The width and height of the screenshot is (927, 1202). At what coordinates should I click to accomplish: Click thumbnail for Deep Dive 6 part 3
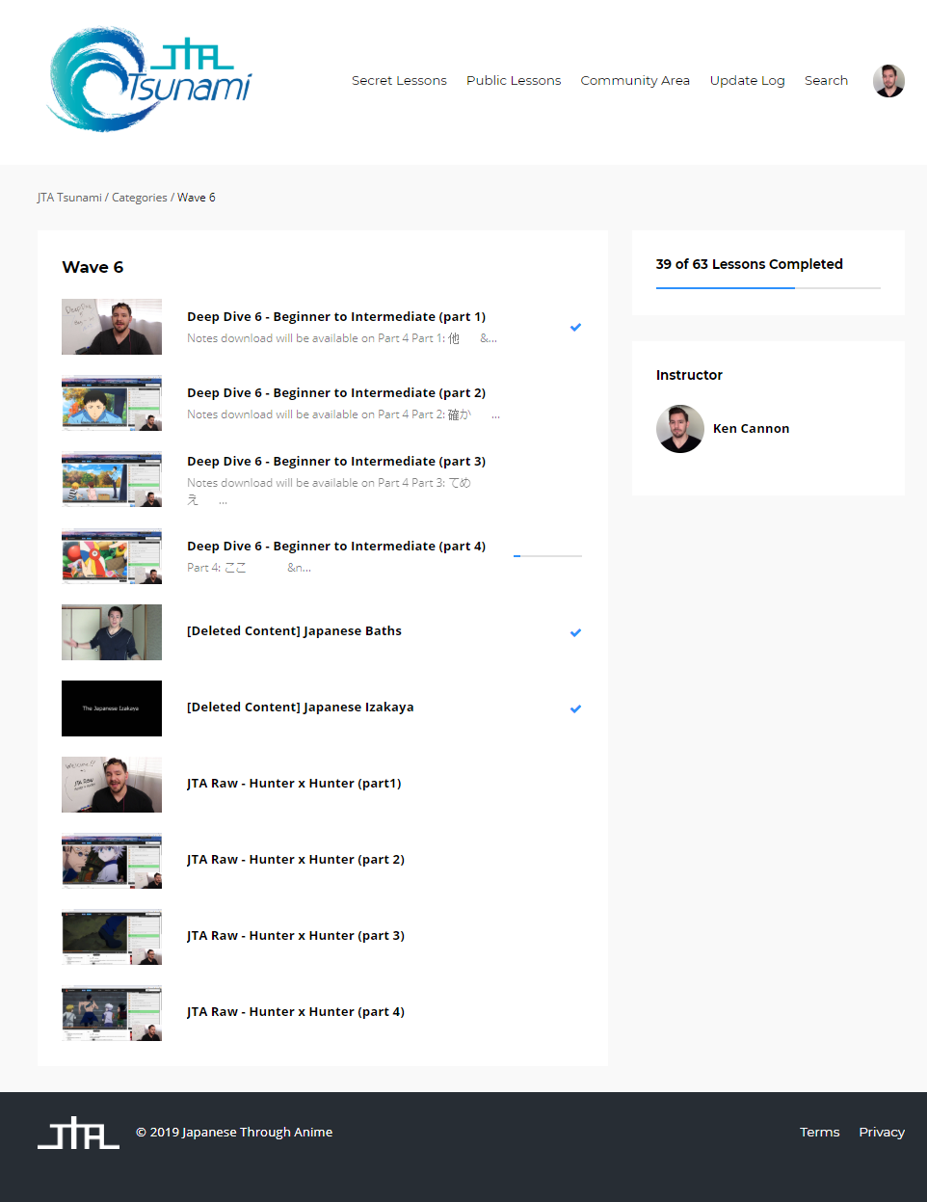tap(112, 479)
